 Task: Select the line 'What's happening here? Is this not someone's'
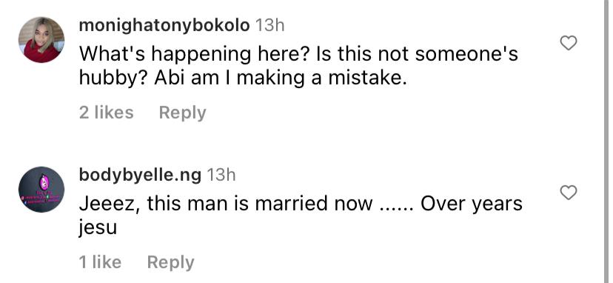[x=298, y=53]
